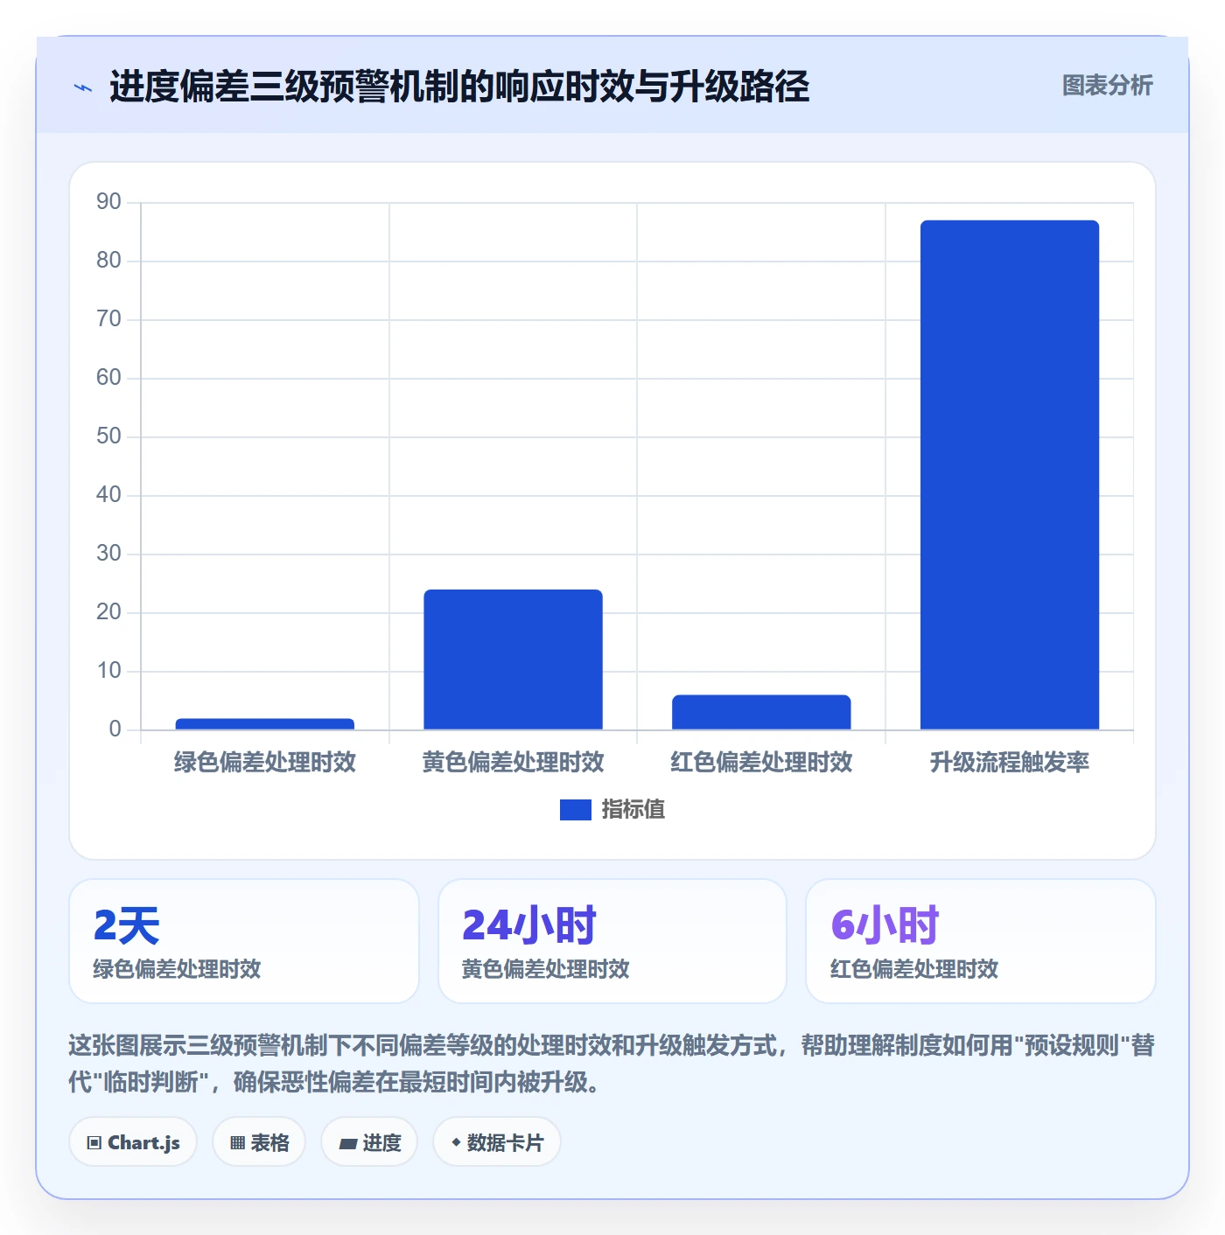Click the 数据卡片 tag chip
Viewport: 1225px width, 1235px height.
point(497,1142)
